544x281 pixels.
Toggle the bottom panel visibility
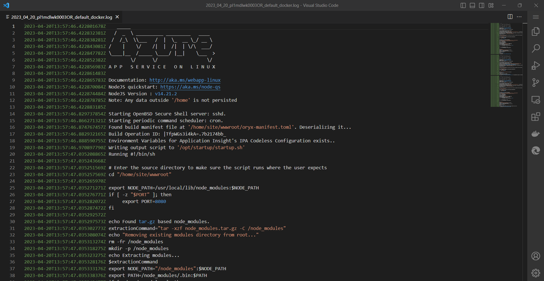[x=473, y=5]
